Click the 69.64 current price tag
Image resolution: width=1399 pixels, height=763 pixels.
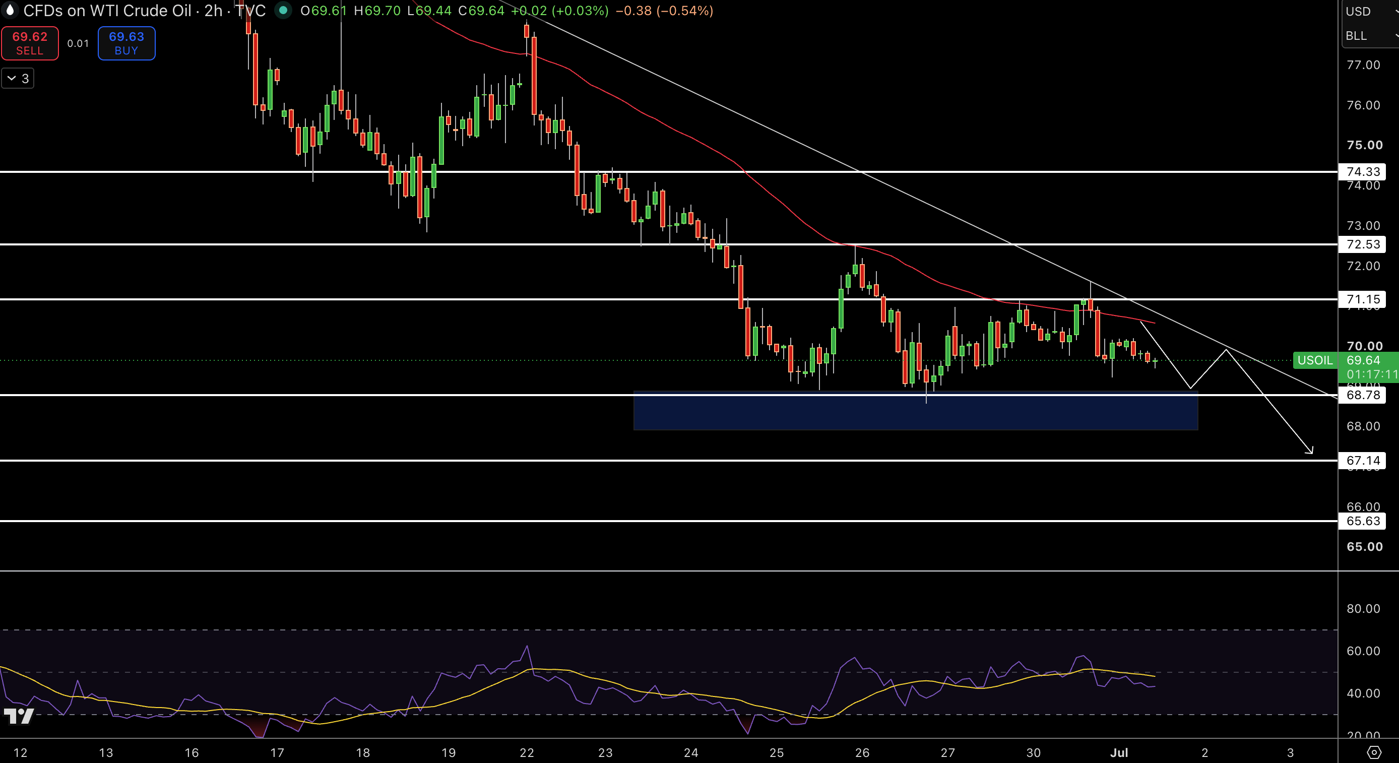1363,360
